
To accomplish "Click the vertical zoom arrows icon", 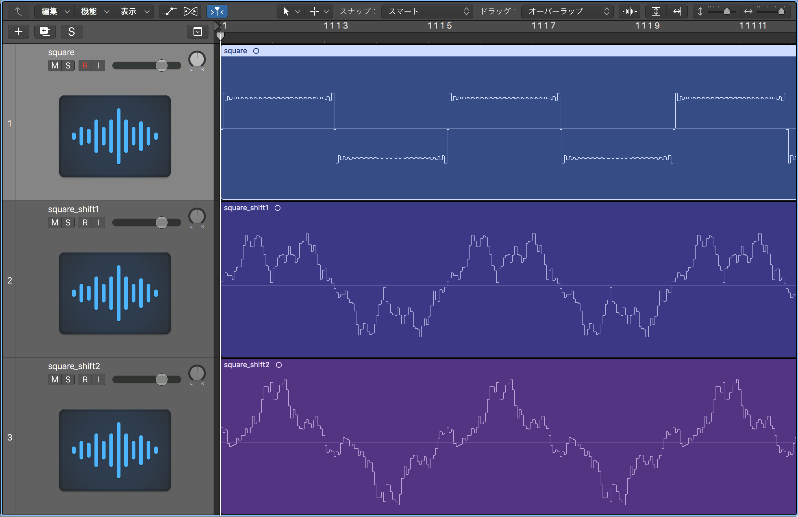I will (700, 11).
